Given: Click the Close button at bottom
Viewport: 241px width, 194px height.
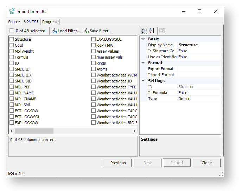Looking at the screenshot, I should (207, 163).
